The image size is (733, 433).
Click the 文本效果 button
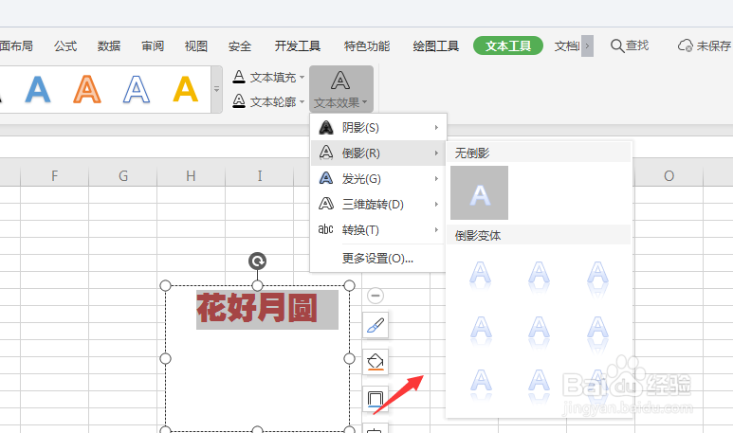click(340, 89)
